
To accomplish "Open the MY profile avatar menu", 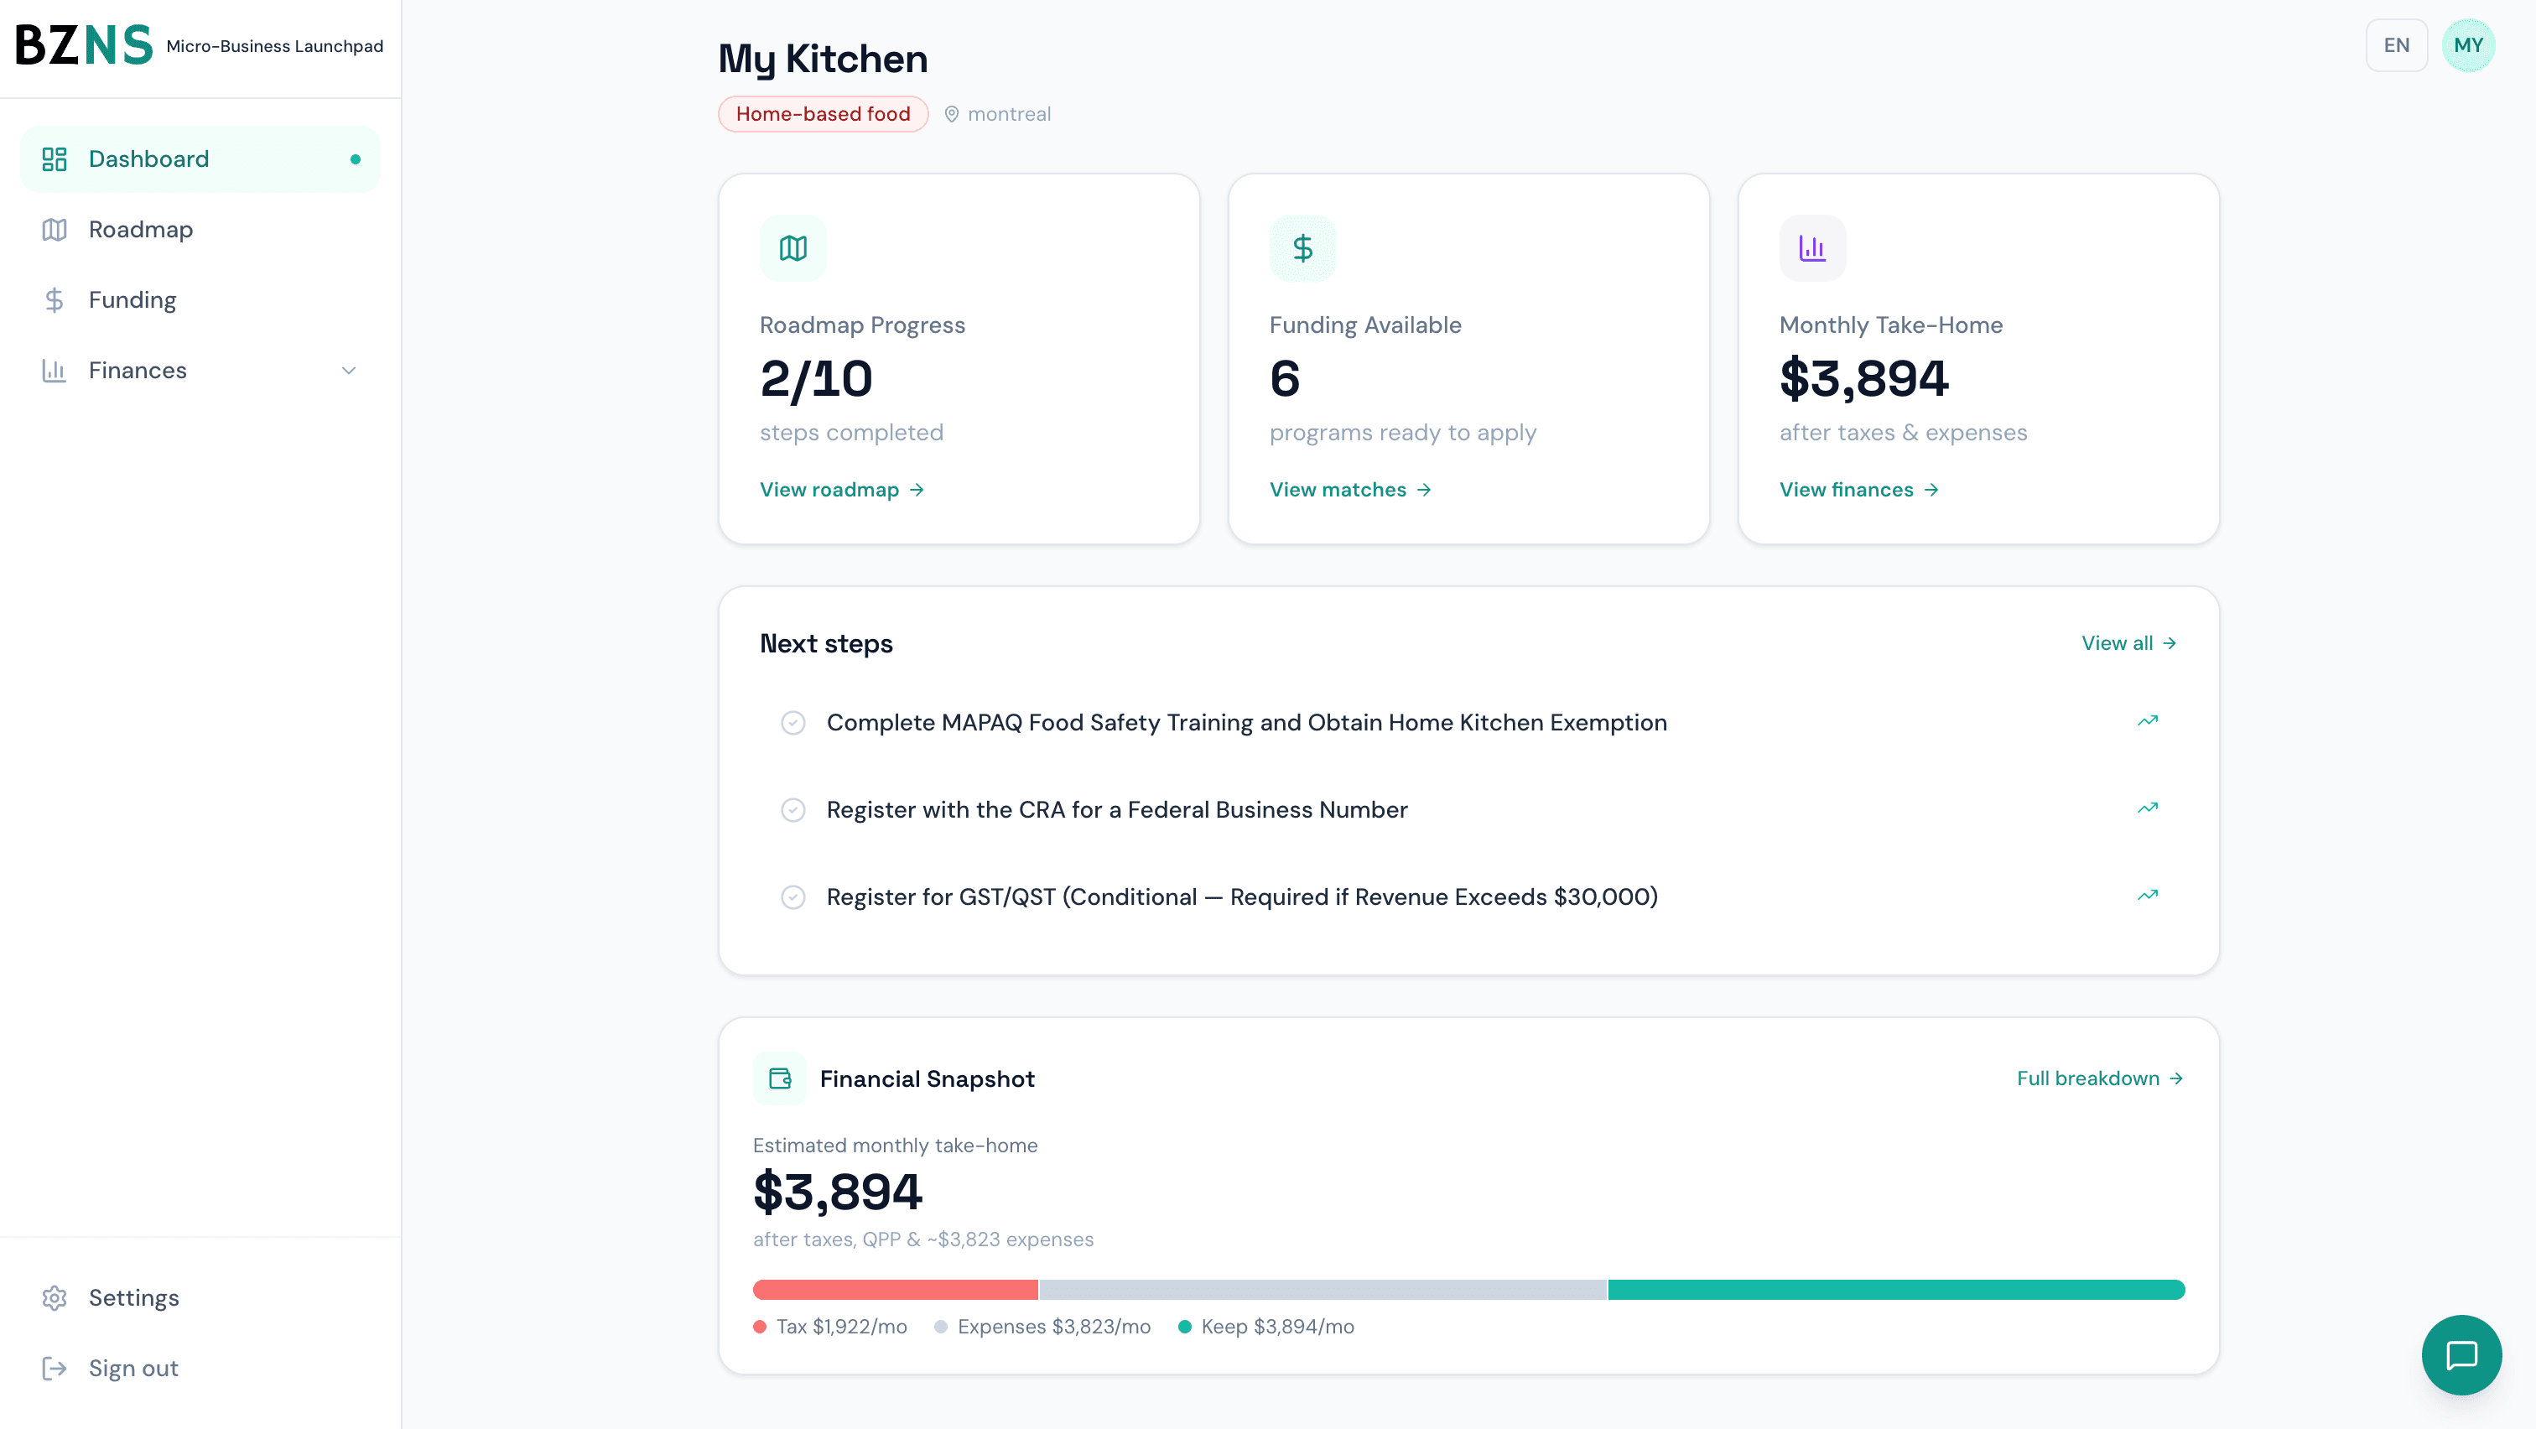I will 2469,44.
